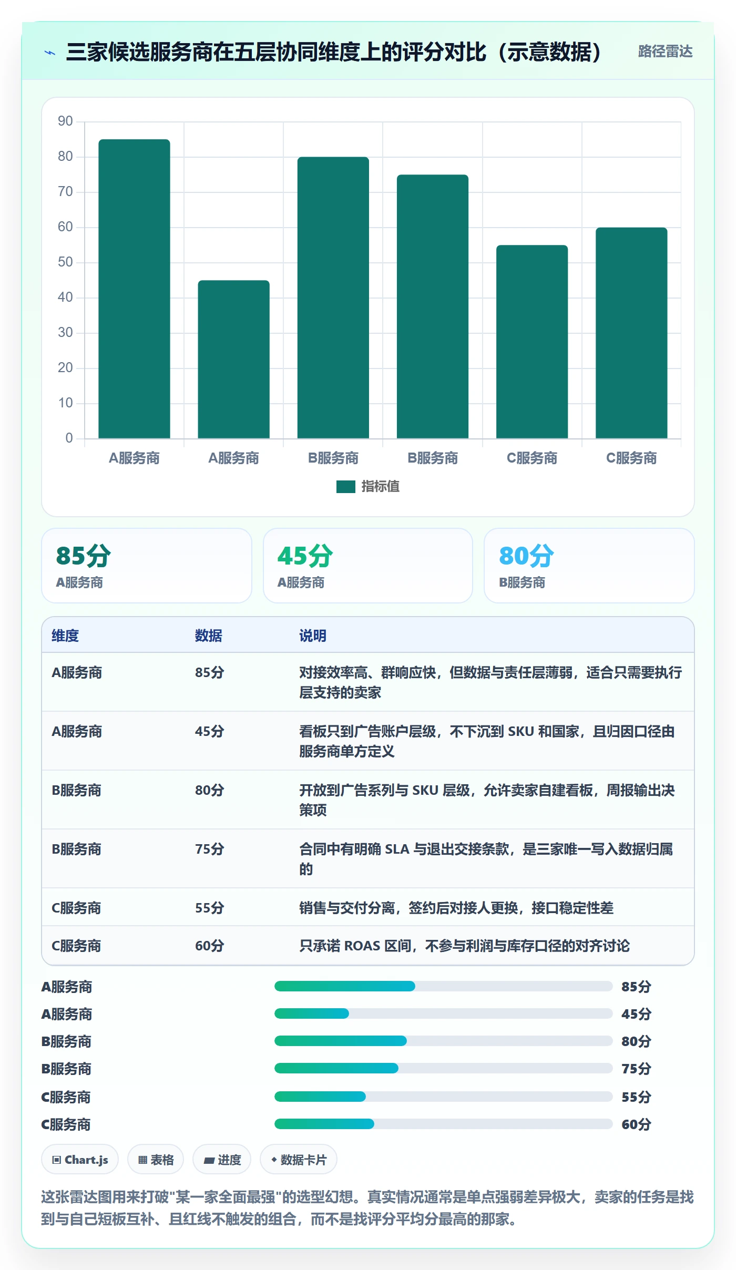Viewport: 736px width, 1270px height.
Task: Click the y-axis tick label 90
Action: [x=66, y=121]
